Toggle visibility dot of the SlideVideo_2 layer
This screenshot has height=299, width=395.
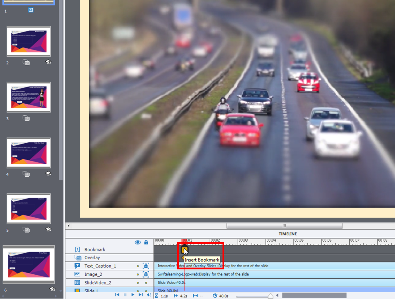click(x=138, y=283)
